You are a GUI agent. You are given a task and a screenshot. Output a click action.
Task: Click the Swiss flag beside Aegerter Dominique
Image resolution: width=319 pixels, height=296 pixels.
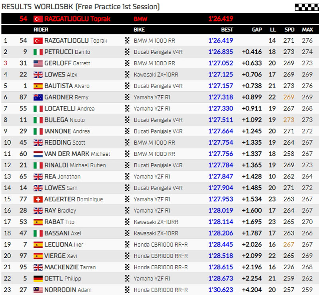[38, 199]
